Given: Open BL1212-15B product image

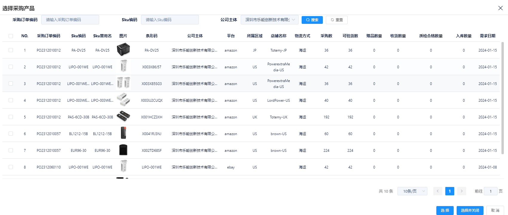Looking at the screenshot, I should [x=123, y=133].
